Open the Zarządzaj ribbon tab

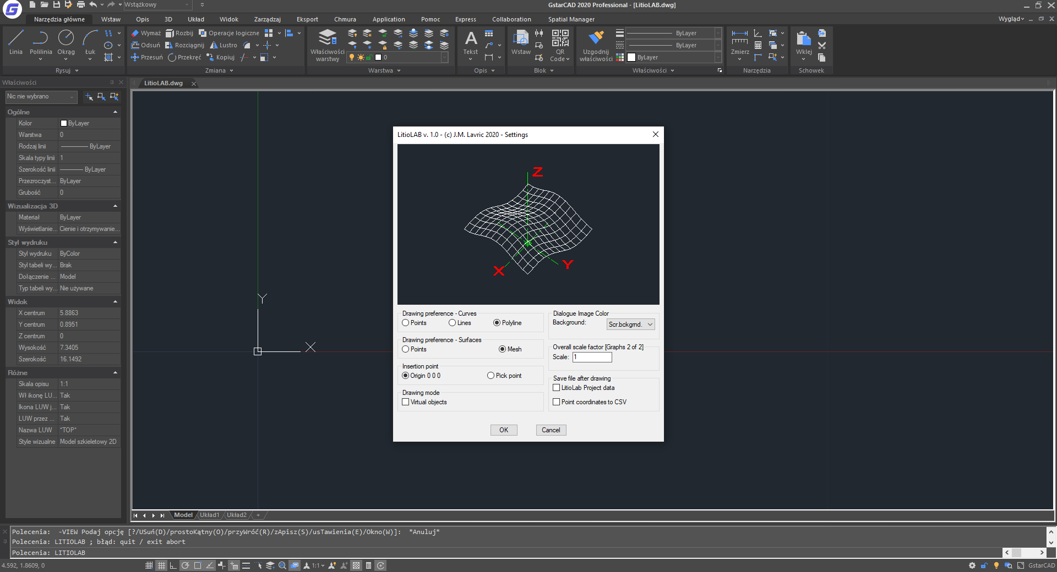(267, 19)
